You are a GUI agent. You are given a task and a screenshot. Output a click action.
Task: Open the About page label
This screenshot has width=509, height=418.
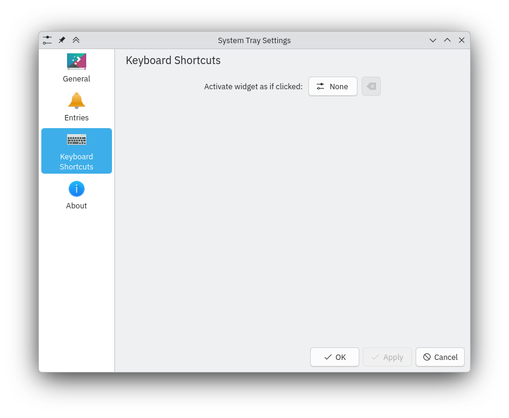[77, 206]
